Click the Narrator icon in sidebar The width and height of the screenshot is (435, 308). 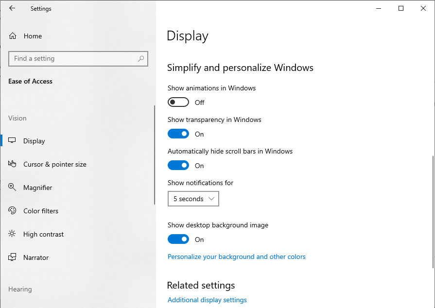[x=12, y=257]
